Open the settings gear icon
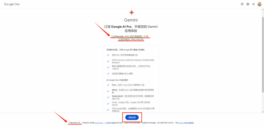 coord(248,4)
